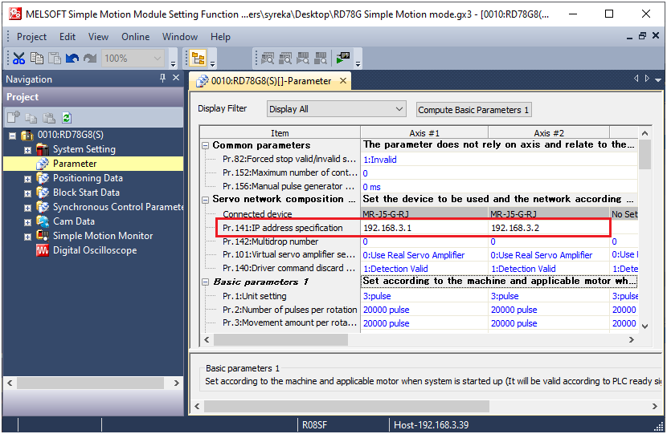Pin the Navigation panel
Image resolution: width=667 pixels, height=434 pixels.
point(162,78)
